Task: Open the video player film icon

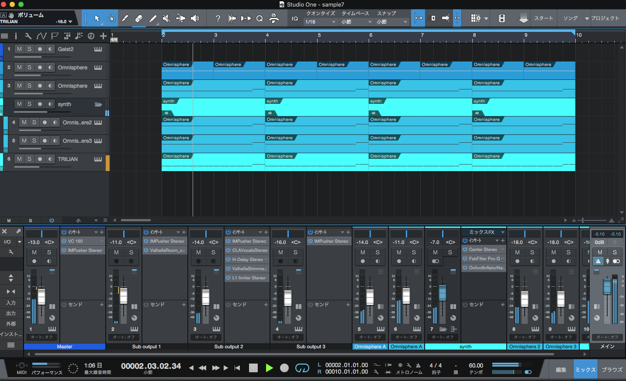Action: [x=502, y=18]
